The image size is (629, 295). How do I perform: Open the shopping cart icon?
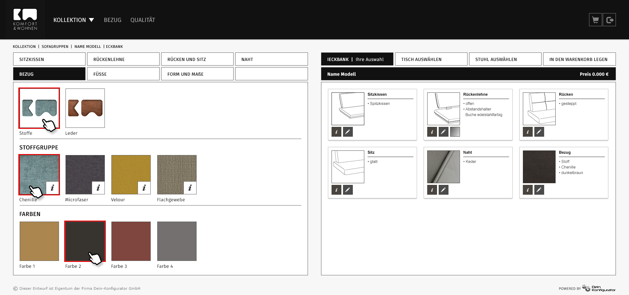pyautogui.click(x=595, y=20)
